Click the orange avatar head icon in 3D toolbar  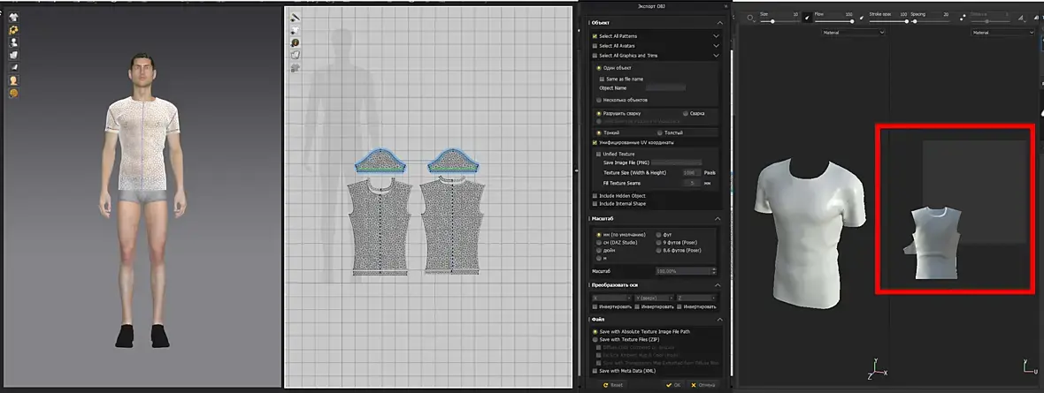click(x=13, y=79)
